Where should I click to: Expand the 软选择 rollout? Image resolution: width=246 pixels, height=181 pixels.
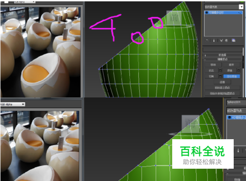[x=222, y=55]
